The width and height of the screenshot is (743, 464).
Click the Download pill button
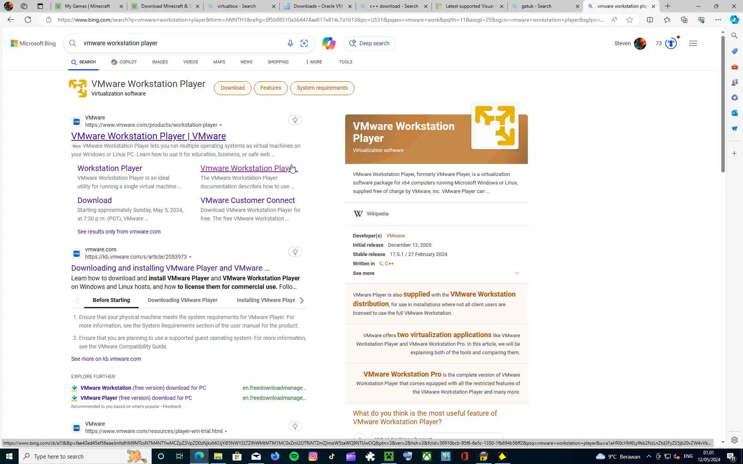click(x=232, y=88)
